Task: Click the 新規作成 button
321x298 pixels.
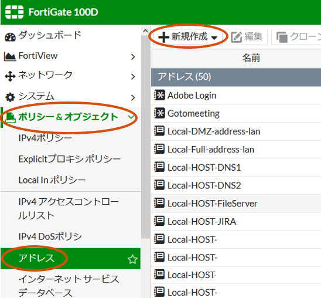Action: pyautogui.click(x=187, y=37)
